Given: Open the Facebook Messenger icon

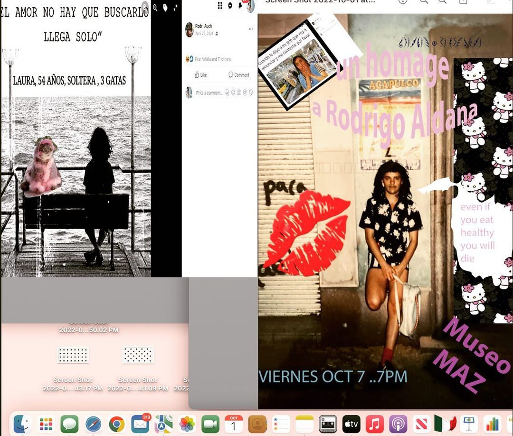Looking at the screenshot, I should 230,5.
